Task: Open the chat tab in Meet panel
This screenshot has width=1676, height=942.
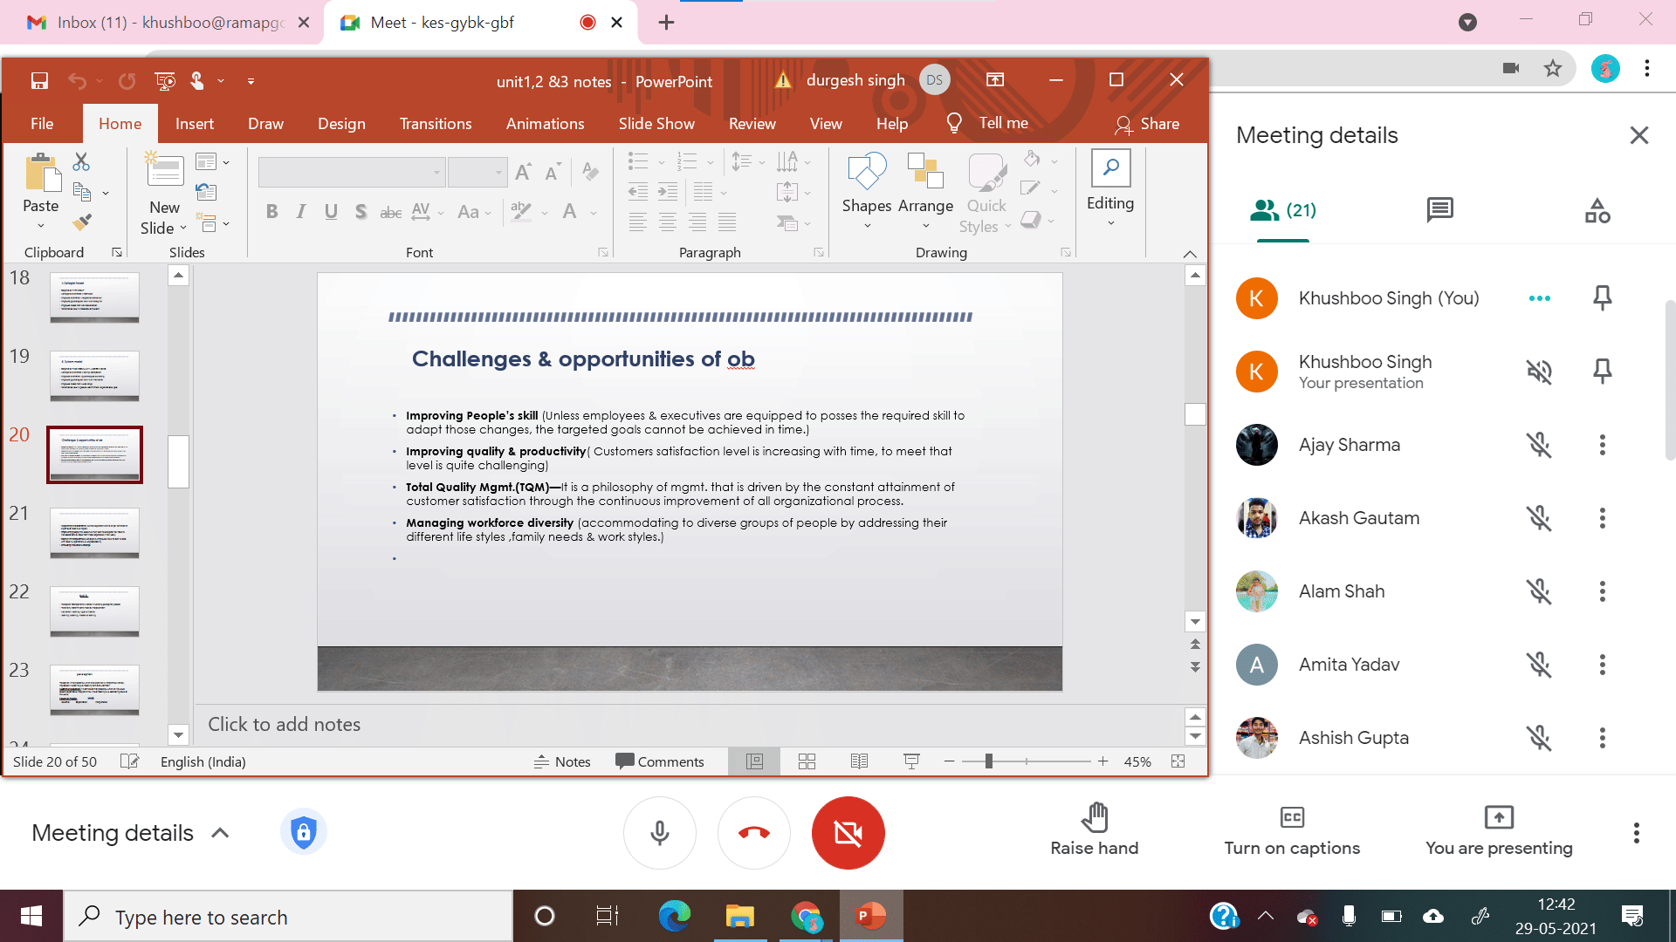Action: point(1439,209)
